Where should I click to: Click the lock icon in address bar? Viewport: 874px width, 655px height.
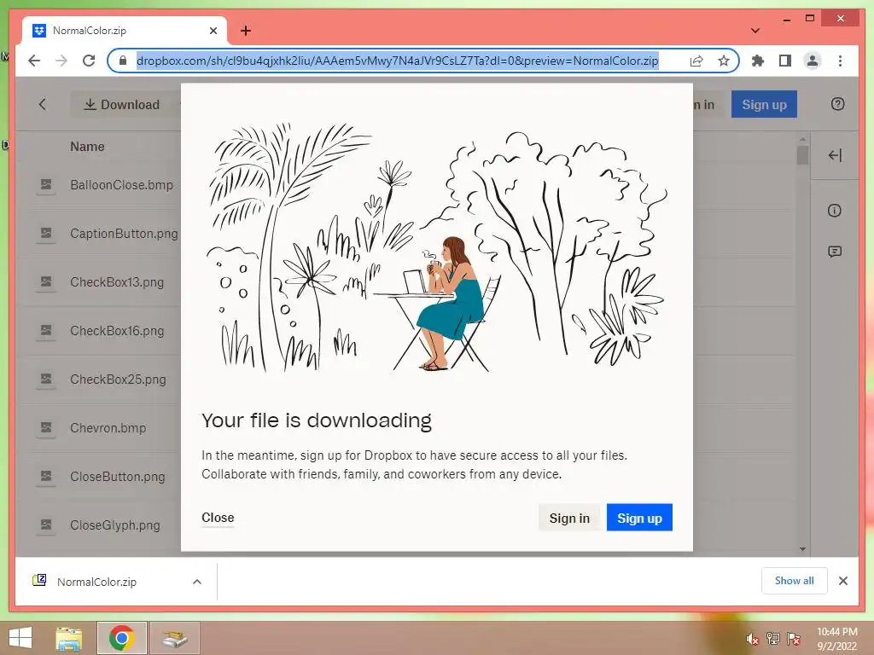(x=123, y=61)
